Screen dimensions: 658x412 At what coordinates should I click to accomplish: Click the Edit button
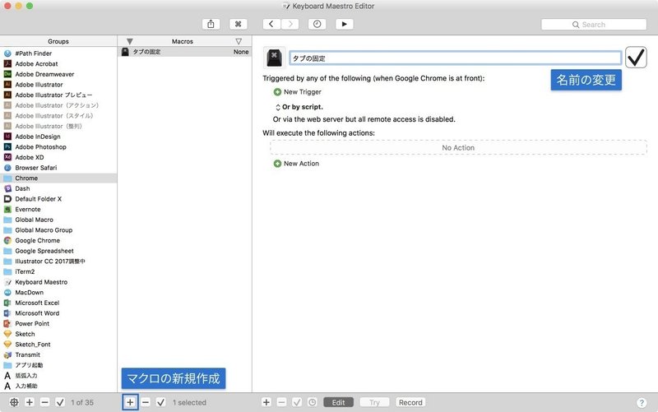(x=339, y=402)
